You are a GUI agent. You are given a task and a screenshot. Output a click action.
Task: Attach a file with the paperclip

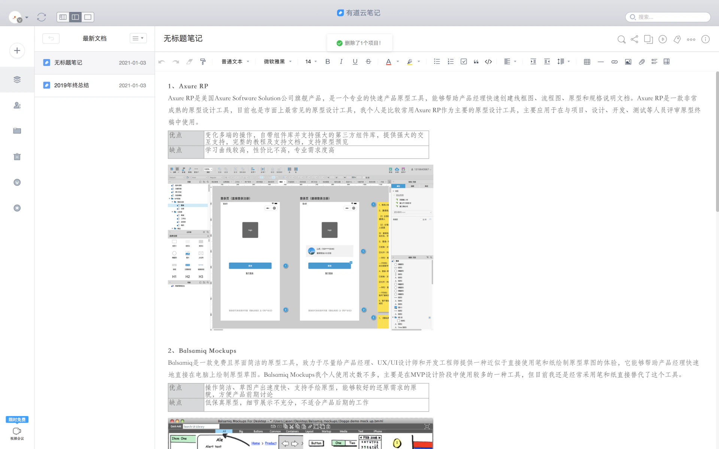tap(642, 62)
